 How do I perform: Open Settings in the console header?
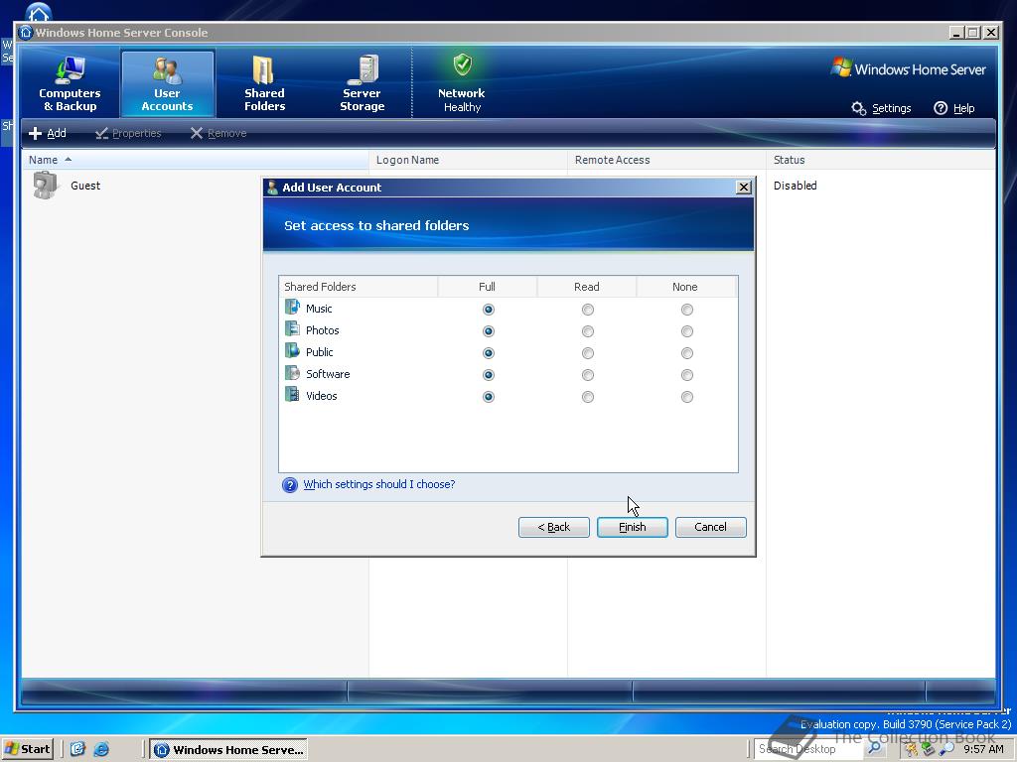click(882, 108)
